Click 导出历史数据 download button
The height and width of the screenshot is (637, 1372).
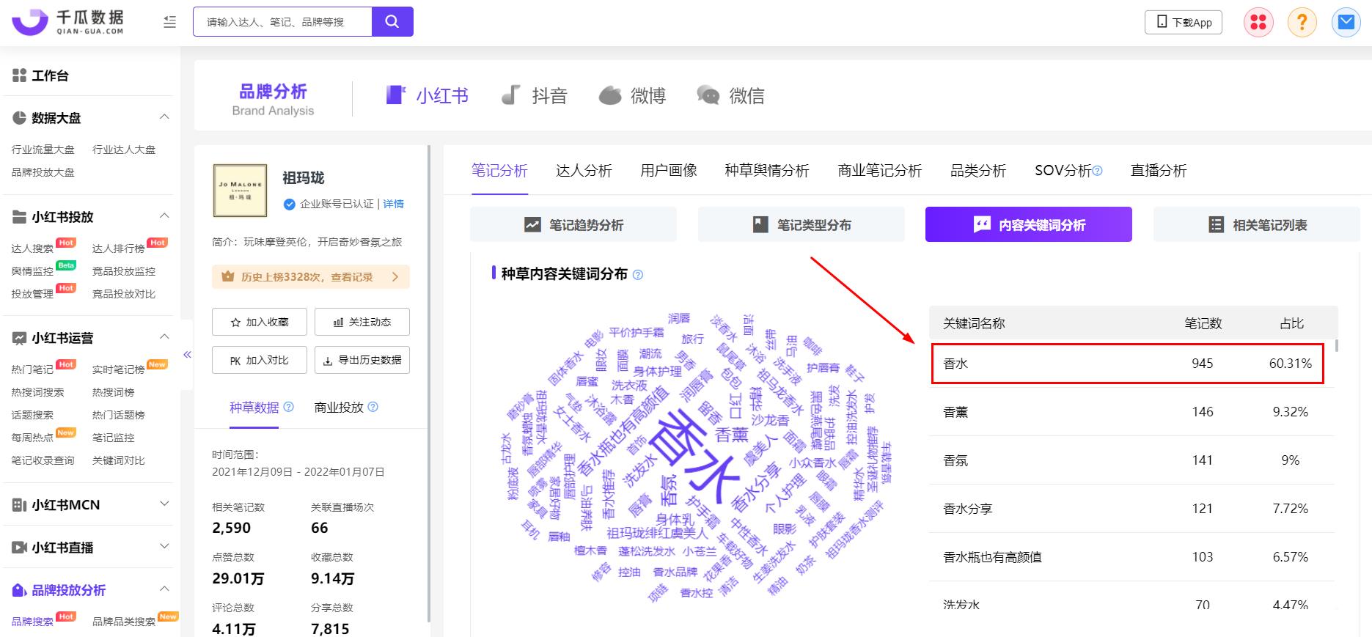[362, 360]
